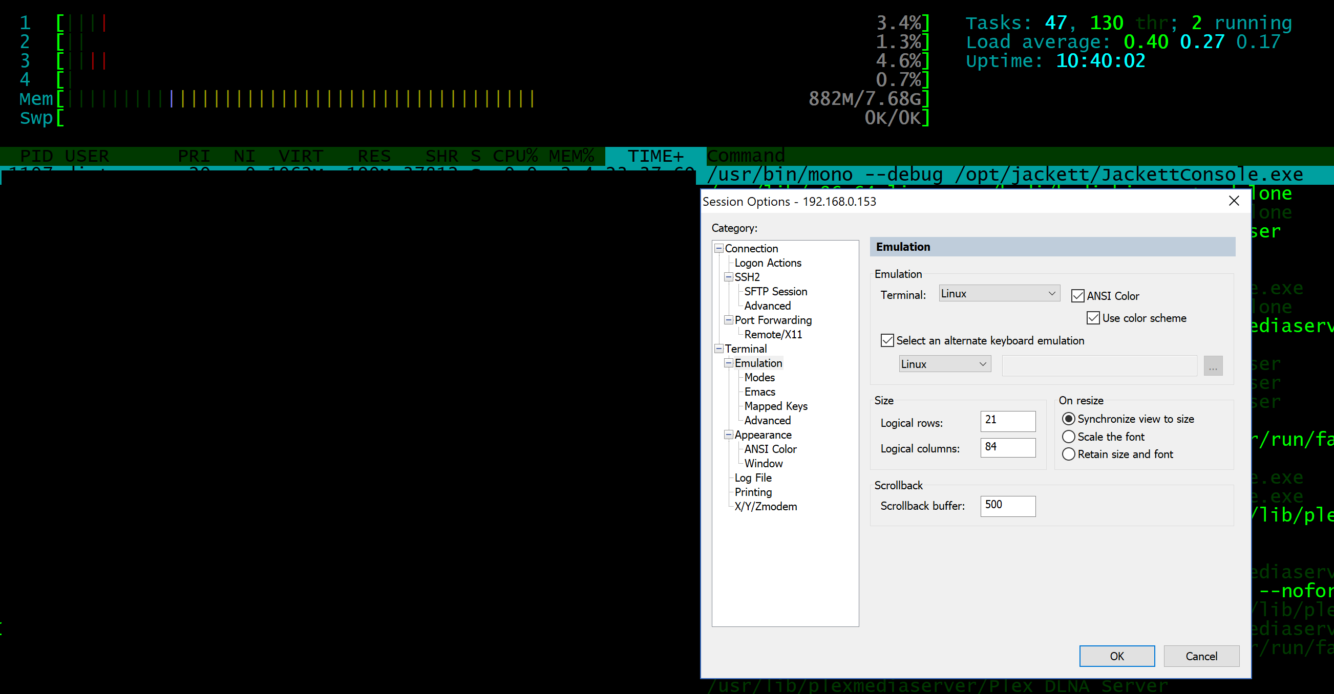
Task: Select the Scale the font radio button
Action: click(x=1069, y=436)
